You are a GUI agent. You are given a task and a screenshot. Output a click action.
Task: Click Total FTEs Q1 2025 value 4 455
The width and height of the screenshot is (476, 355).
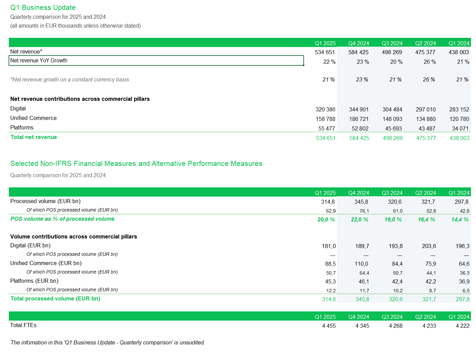point(329,326)
